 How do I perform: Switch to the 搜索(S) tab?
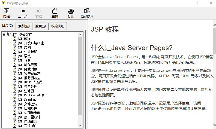[x=40, y=26]
